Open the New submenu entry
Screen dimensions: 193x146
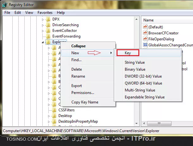[x=88, y=53]
